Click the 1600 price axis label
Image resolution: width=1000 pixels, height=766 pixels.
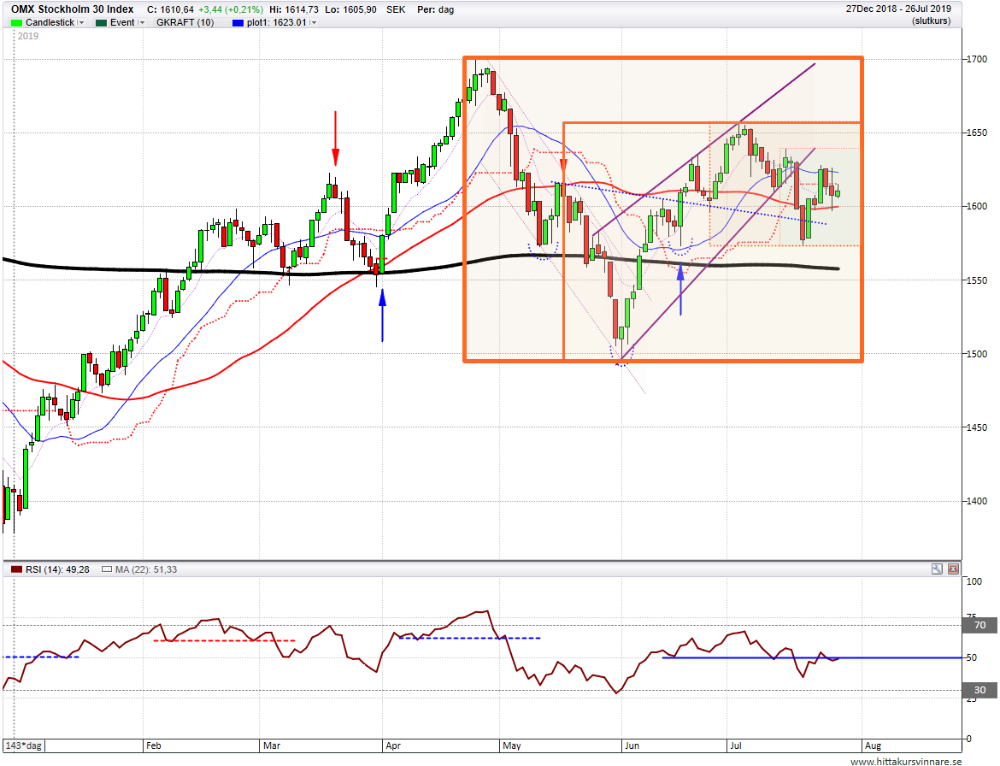tap(976, 206)
